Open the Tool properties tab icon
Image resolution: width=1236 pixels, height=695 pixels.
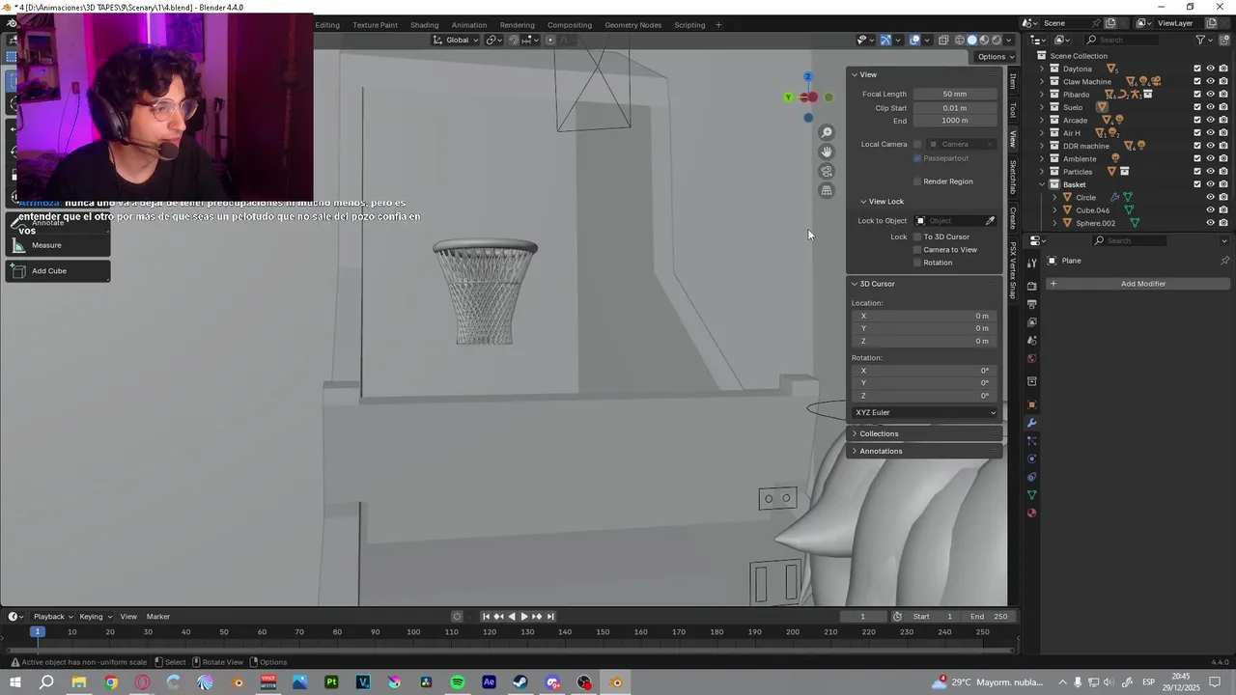click(1031, 263)
